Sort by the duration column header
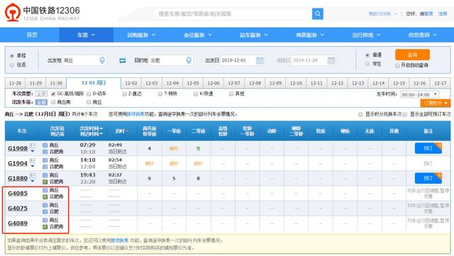Viewport: 454px width, 256px height. 121,131
